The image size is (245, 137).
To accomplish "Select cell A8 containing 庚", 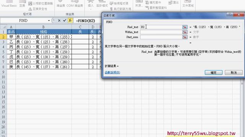I will pos(11,67).
